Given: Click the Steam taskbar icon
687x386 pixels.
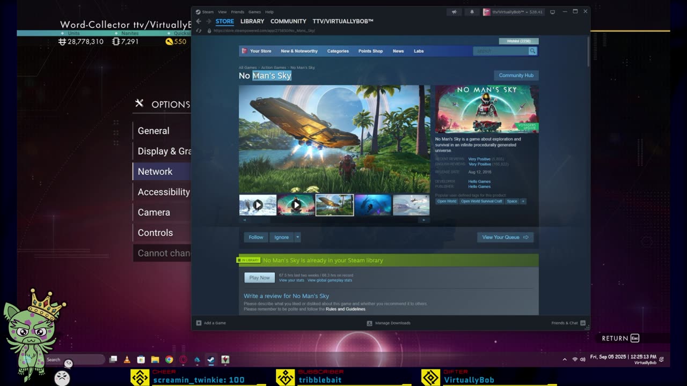Looking at the screenshot, I should [x=211, y=360].
